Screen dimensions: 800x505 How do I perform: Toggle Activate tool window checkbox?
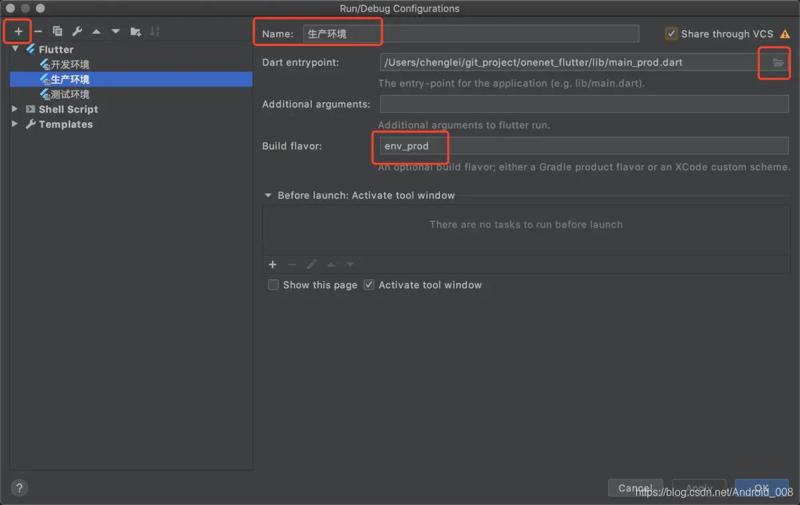[369, 285]
